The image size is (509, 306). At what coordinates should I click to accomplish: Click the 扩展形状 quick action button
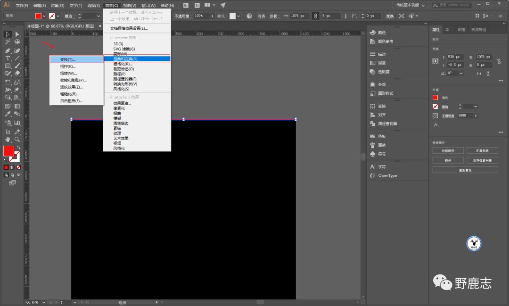[482, 151]
